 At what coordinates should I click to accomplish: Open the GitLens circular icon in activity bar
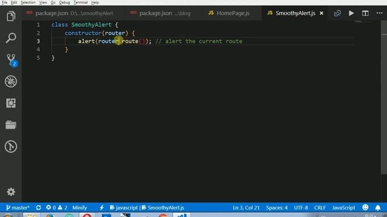coord(11,146)
